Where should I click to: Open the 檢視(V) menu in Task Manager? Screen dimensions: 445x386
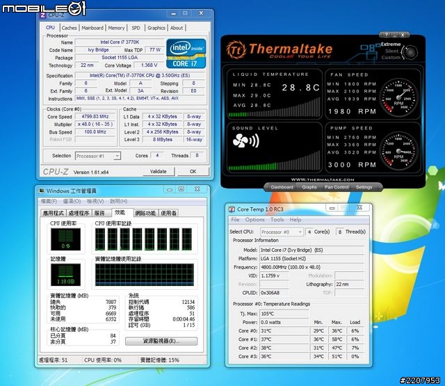(95, 201)
